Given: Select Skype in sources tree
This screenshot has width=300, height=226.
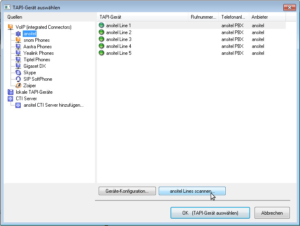Looking at the screenshot, I should tap(30, 73).
